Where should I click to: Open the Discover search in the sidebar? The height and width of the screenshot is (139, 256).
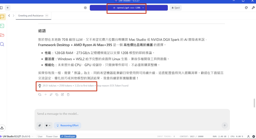click(x=2, y=44)
